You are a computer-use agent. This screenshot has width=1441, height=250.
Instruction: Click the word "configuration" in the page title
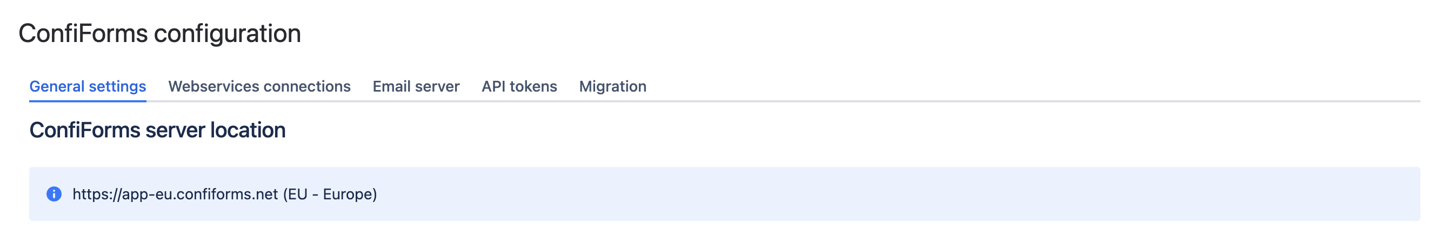(x=227, y=33)
